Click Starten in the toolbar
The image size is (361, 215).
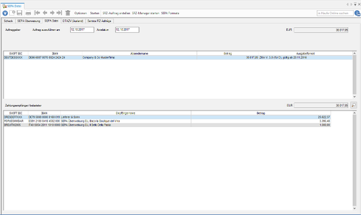tap(94, 13)
